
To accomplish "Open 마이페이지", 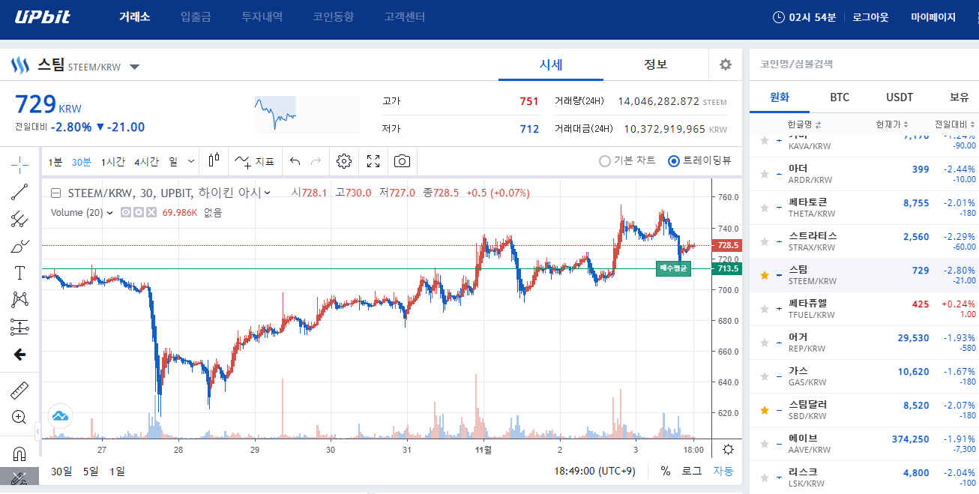I will pos(933,17).
